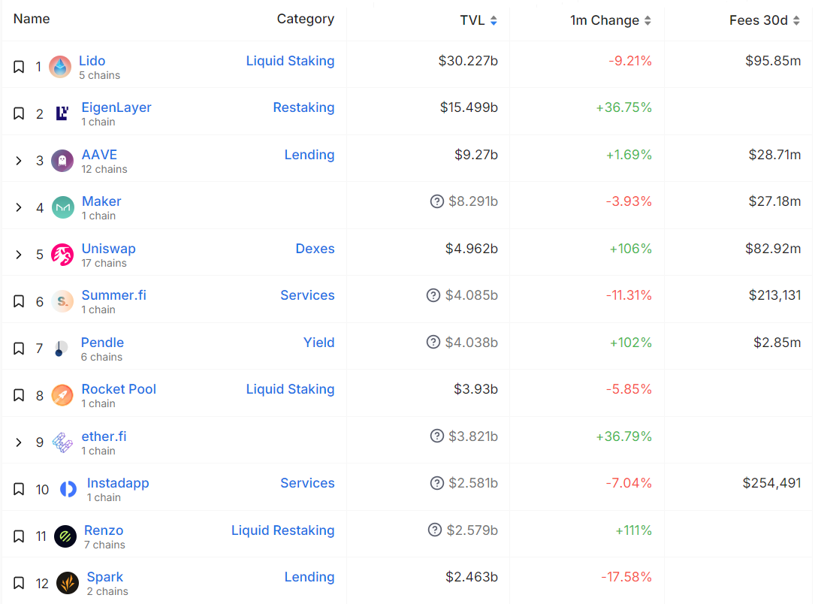Open the Dexes category link

click(x=315, y=249)
